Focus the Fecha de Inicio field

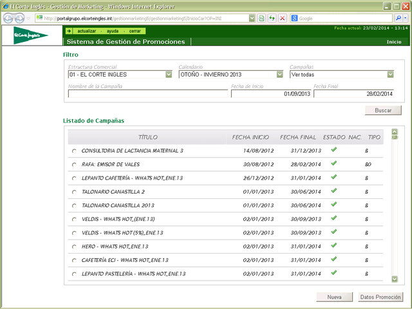point(271,93)
